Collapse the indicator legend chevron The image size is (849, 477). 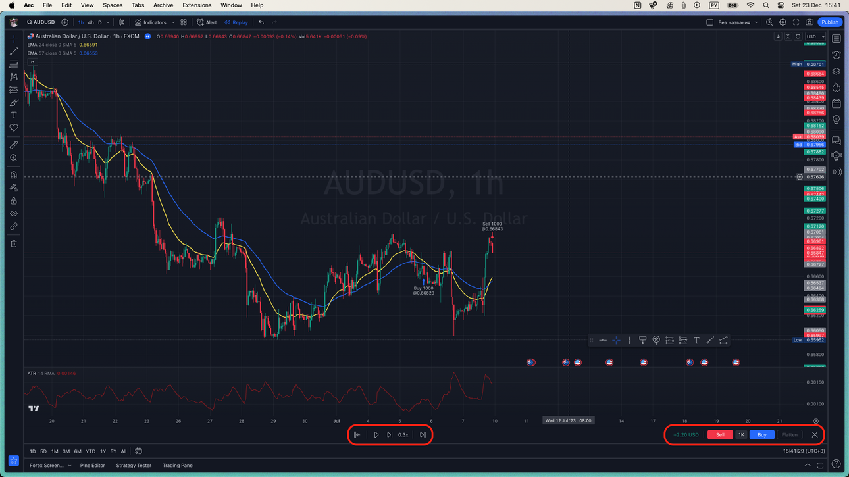click(x=32, y=62)
